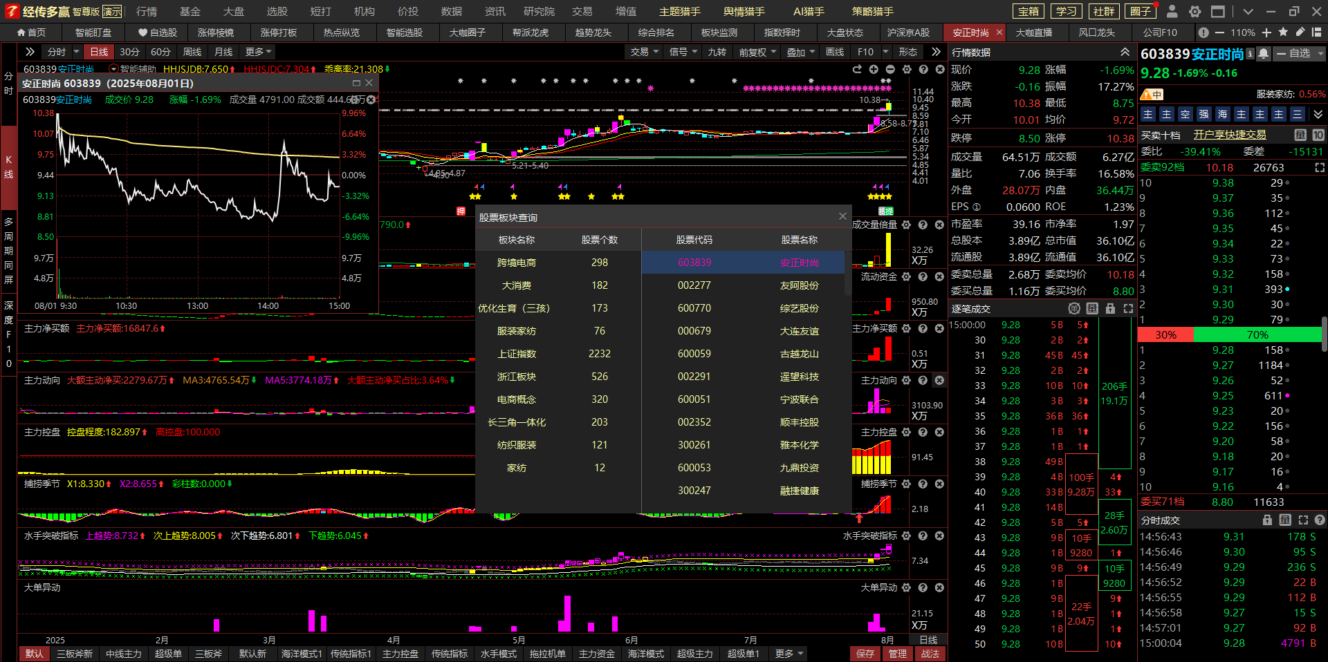
Task: Decrease zoom with the minus icon
Action: (1219, 32)
